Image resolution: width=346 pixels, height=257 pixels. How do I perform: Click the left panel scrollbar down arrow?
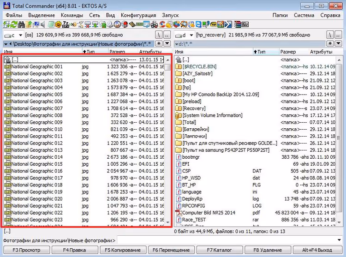[168, 222]
